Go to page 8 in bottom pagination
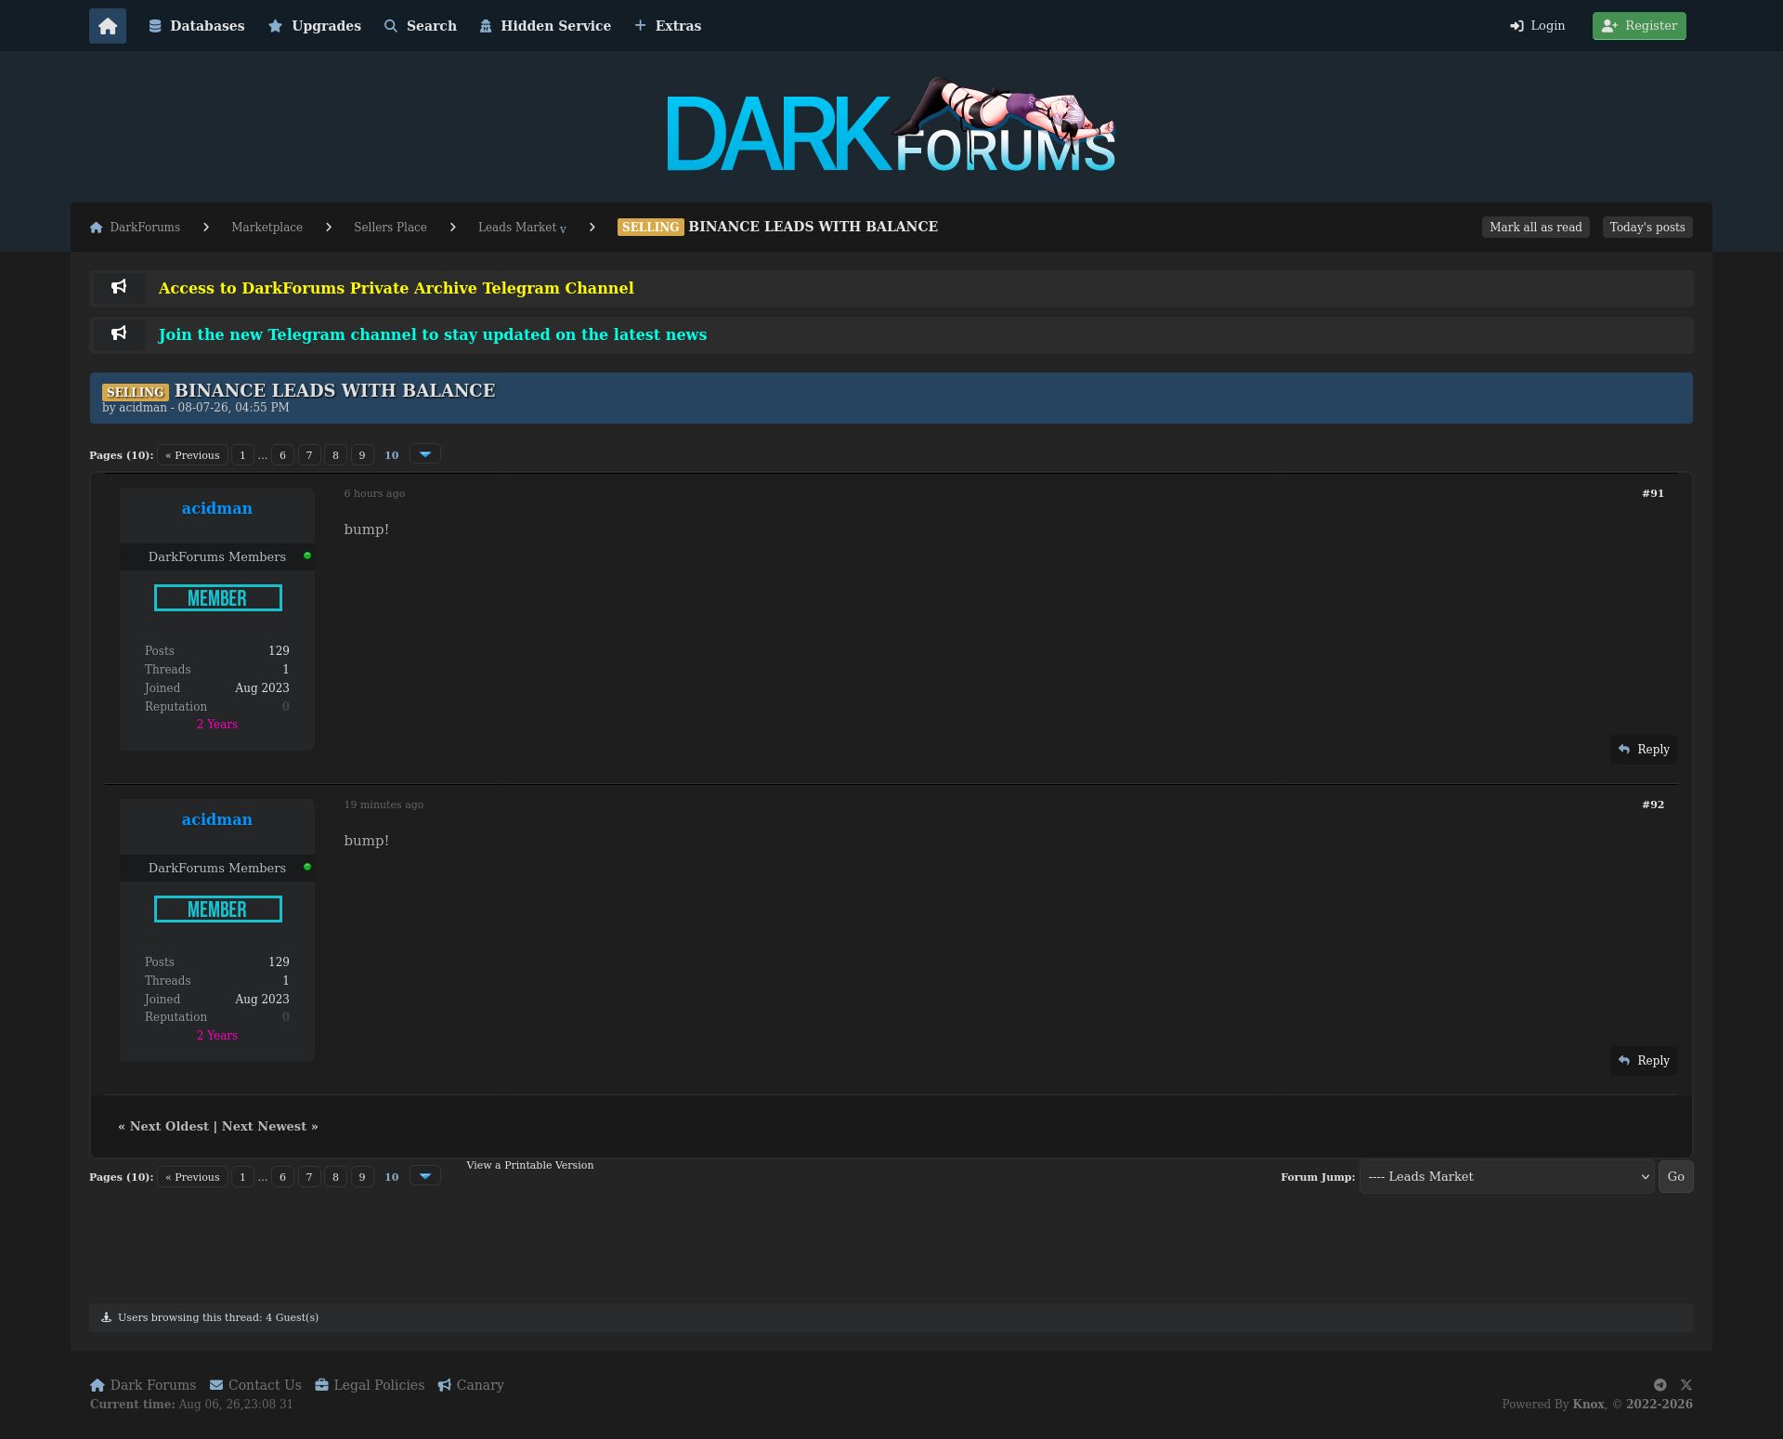The image size is (1783, 1439). pos(336,1177)
